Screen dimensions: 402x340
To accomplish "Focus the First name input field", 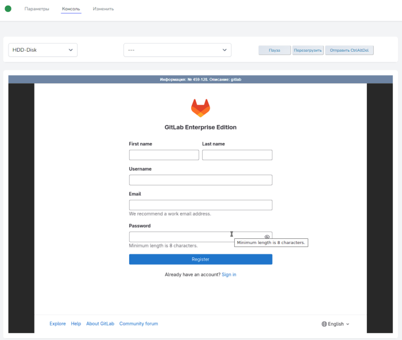I will 164,155.
